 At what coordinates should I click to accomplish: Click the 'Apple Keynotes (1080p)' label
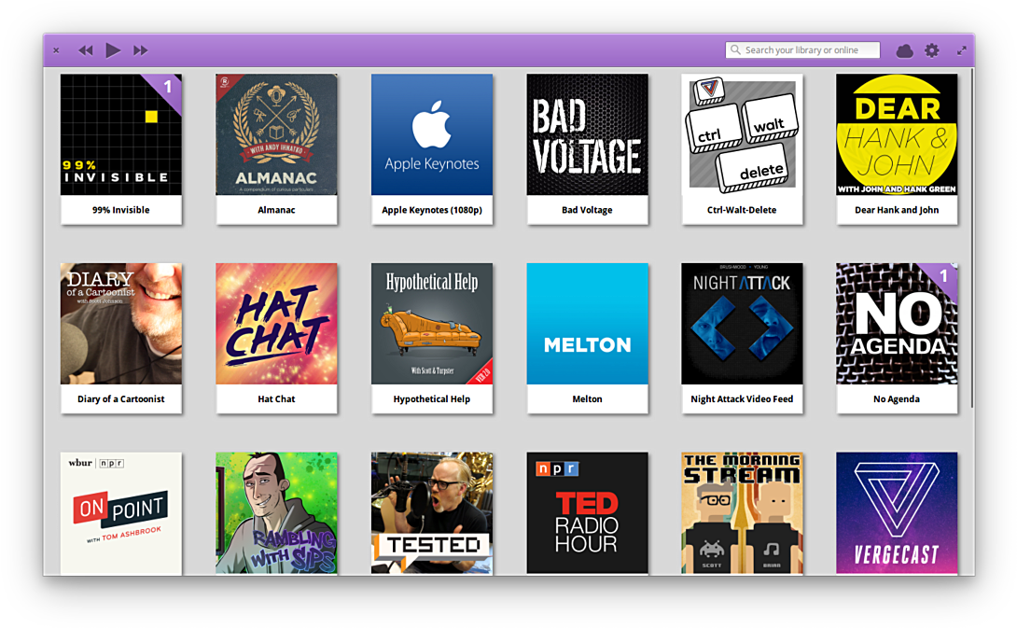point(432,210)
